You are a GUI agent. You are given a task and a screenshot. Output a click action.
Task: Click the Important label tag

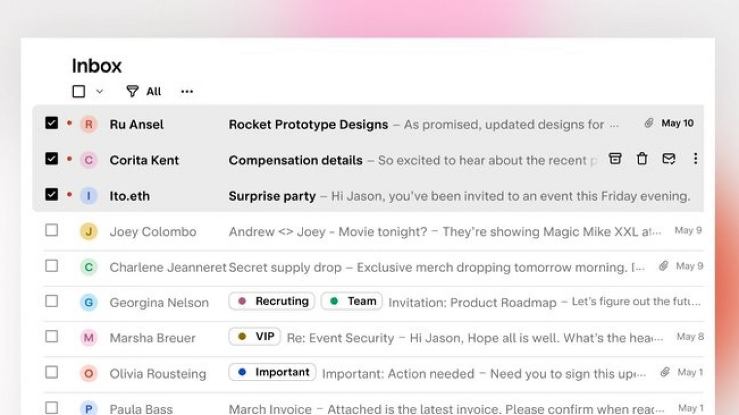273,372
